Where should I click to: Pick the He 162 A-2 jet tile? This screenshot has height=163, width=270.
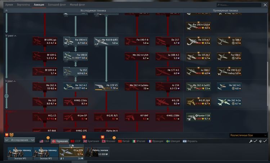pyautogui.click(x=76, y=87)
